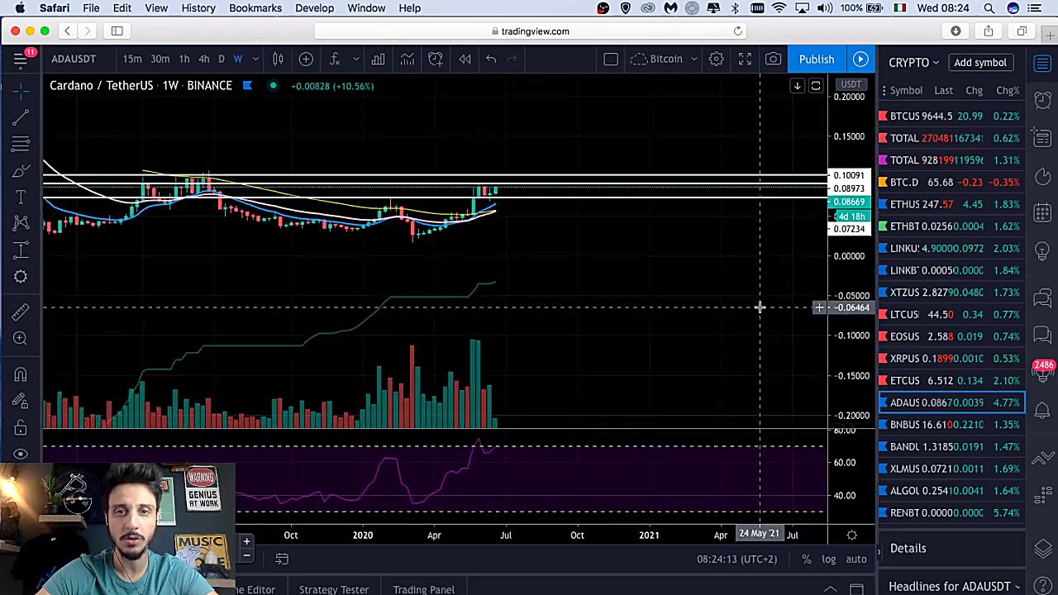Switch to the 4h timeframe
This screenshot has height=595, width=1058.
(x=203, y=59)
